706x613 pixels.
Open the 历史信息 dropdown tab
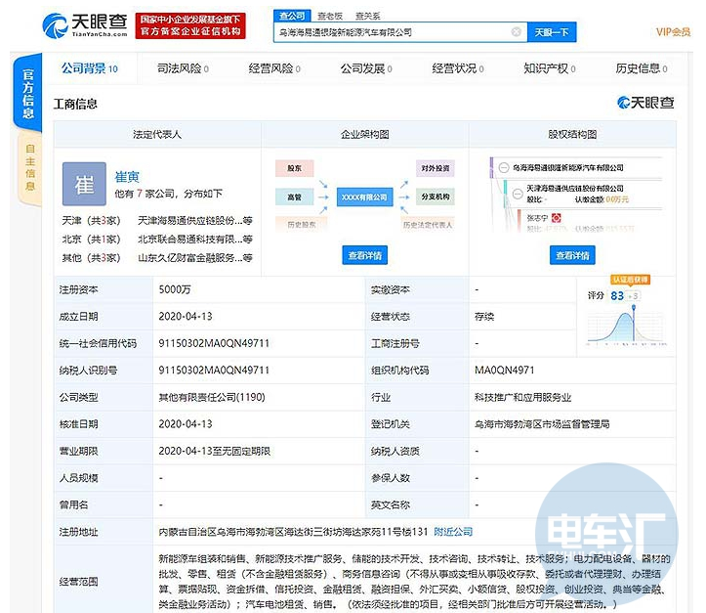tap(643, 68)
